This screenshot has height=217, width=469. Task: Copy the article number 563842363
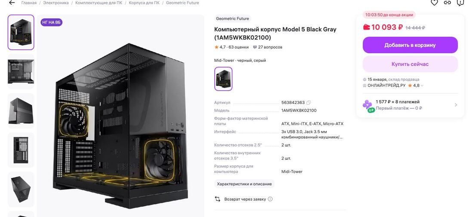point(309,103)
